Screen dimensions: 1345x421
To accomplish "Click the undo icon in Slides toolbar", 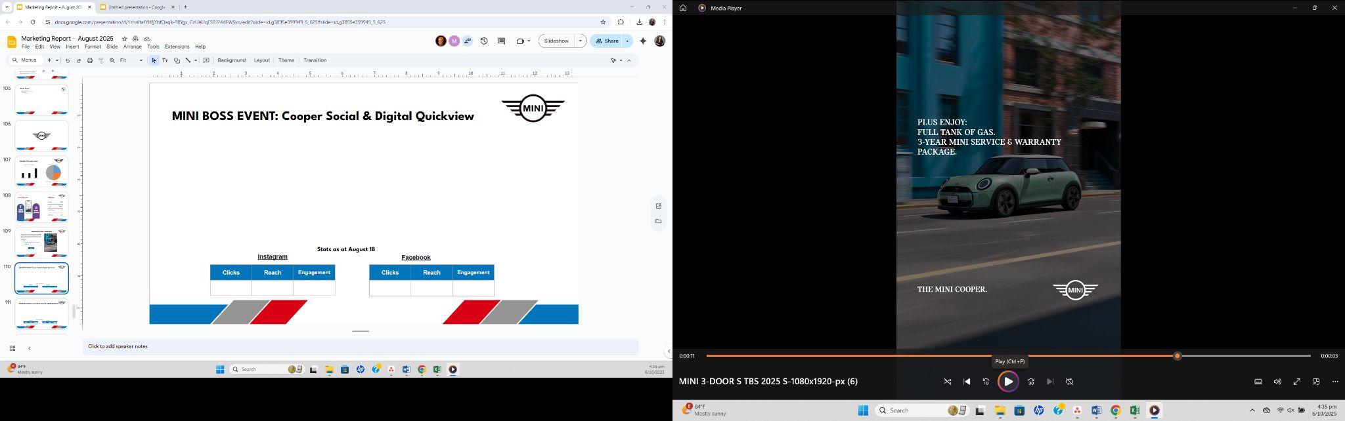I will (67, 60).
